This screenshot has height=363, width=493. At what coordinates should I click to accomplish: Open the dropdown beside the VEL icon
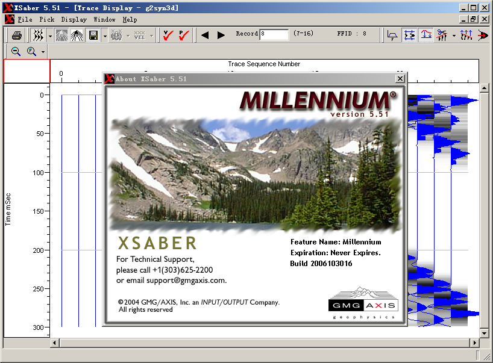coord(151,36)
